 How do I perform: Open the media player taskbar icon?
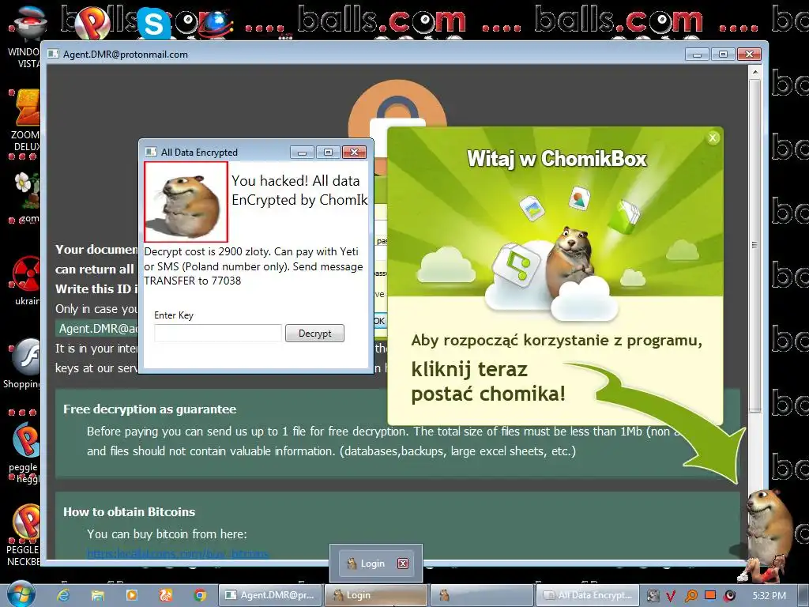point(132,595)
